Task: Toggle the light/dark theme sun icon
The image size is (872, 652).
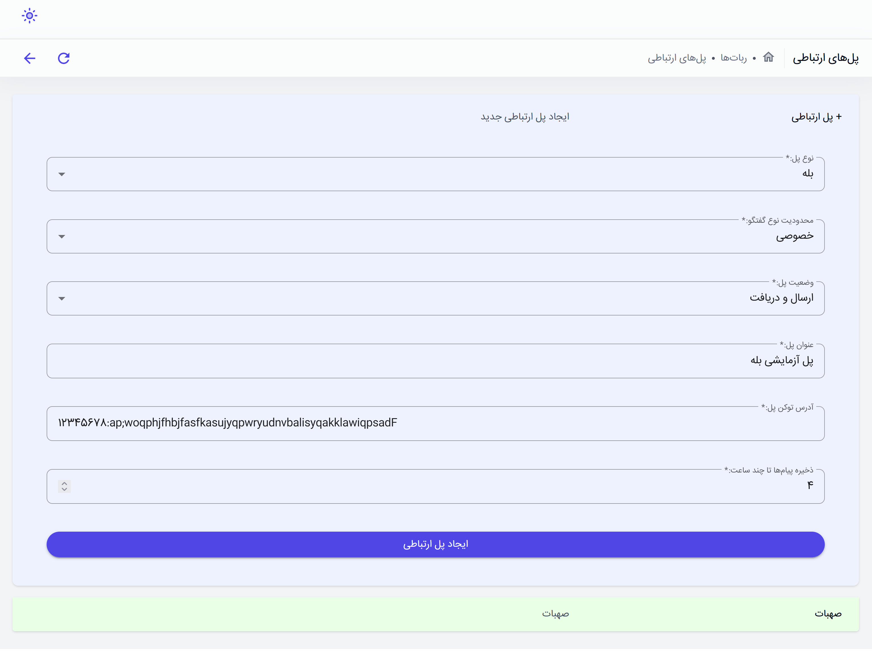Action: (30, 16)
